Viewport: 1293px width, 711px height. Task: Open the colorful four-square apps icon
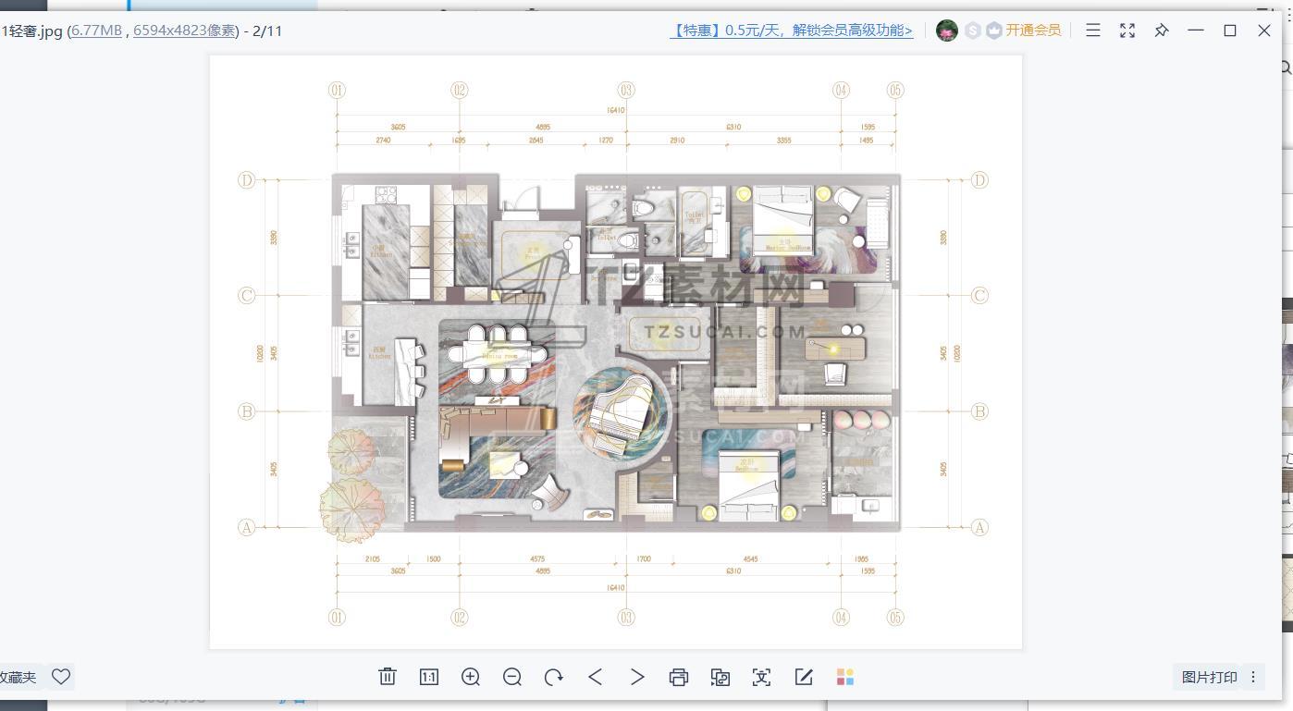click(845, 677)
